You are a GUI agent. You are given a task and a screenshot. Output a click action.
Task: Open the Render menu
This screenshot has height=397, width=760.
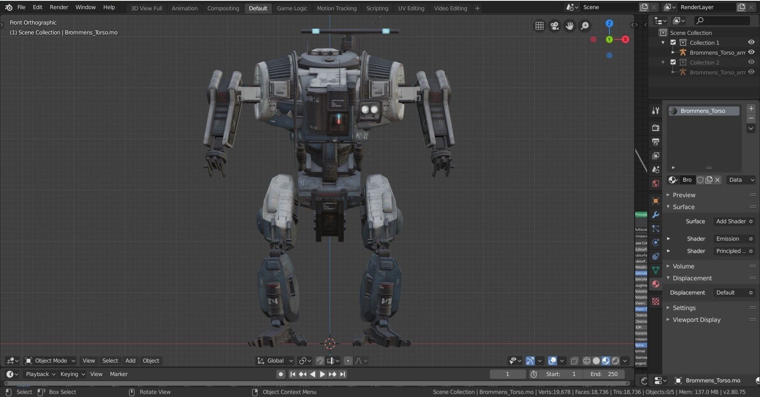coord(59,7)
